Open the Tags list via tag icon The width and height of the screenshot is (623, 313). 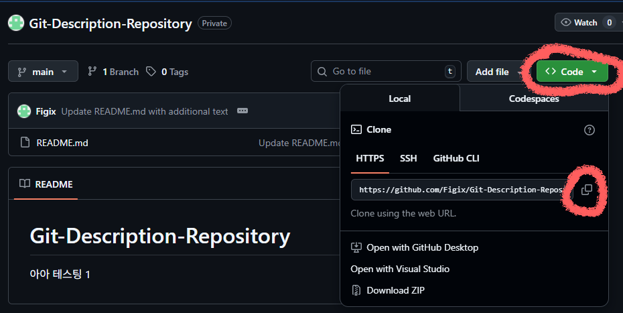coord(151,72)
